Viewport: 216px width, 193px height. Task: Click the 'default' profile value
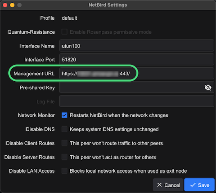click(69, 18)
